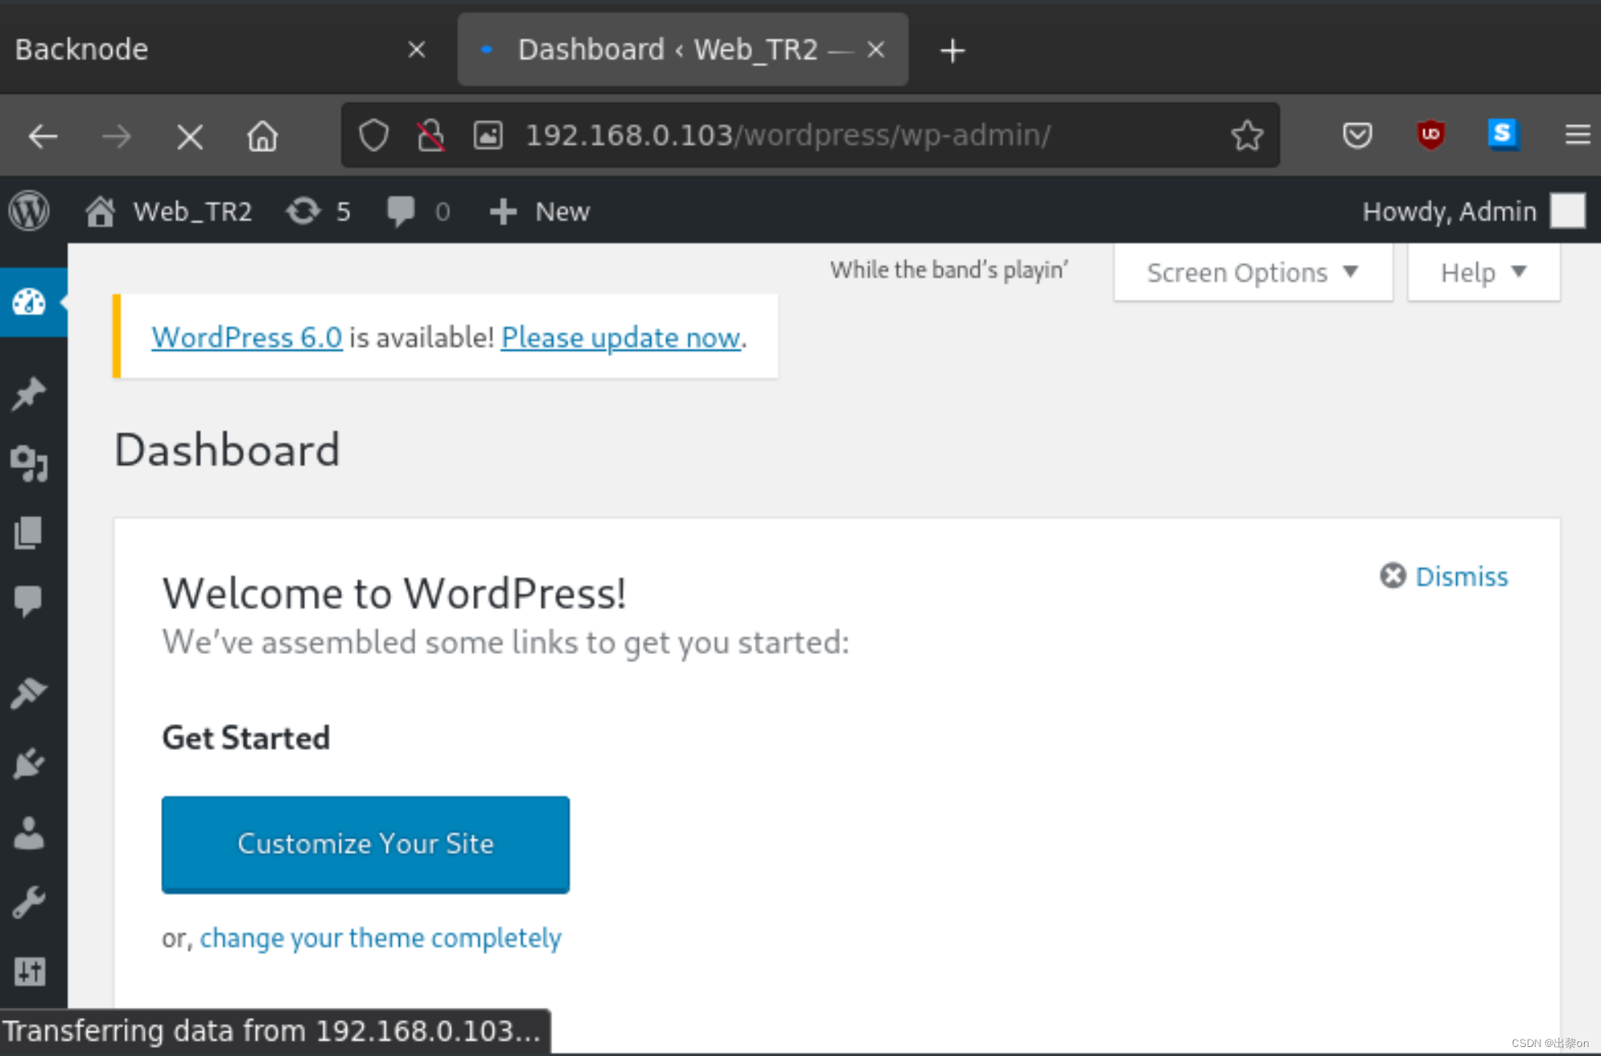Open Settings in the sidebar
This screenshot has width=1601, height=1056.
pyautogui.click(x=29, y=971)
